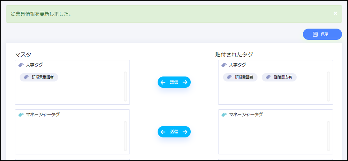Click teal tag icon beside master マネージャータグ
Viewport: 348px width, 161px height.
coord(21,115)
